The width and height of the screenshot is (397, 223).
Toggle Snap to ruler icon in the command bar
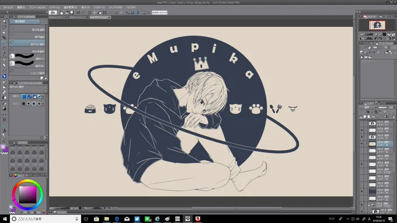tap(128, 13)
